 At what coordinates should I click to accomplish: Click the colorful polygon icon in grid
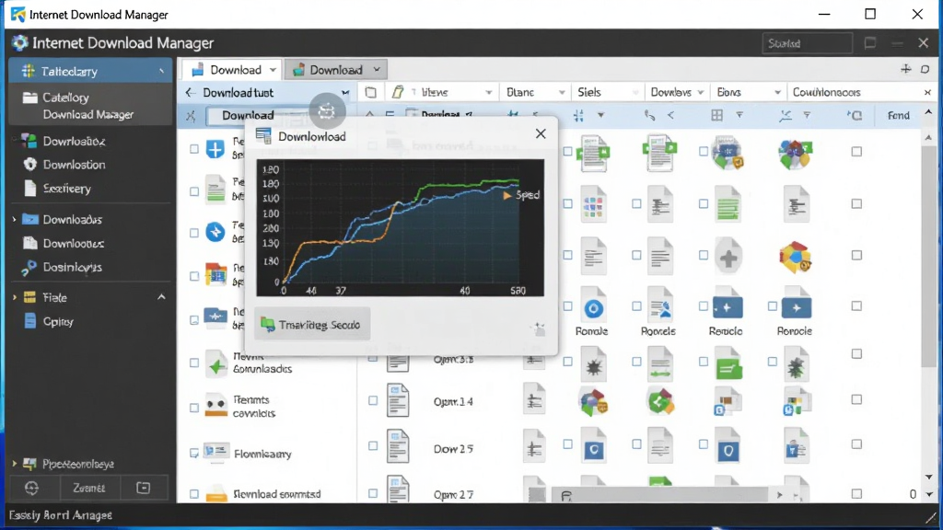pos(795,258)
